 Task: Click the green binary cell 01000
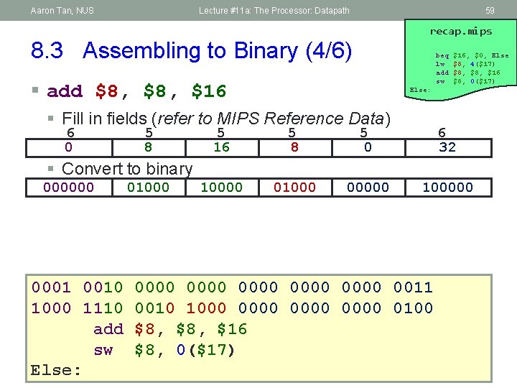[x=149, y=188]
